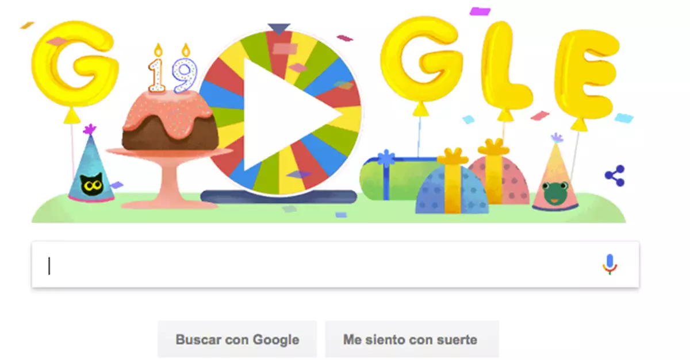
Task: Click the 'Me siento con suerte' button
Action: (410, 339)
